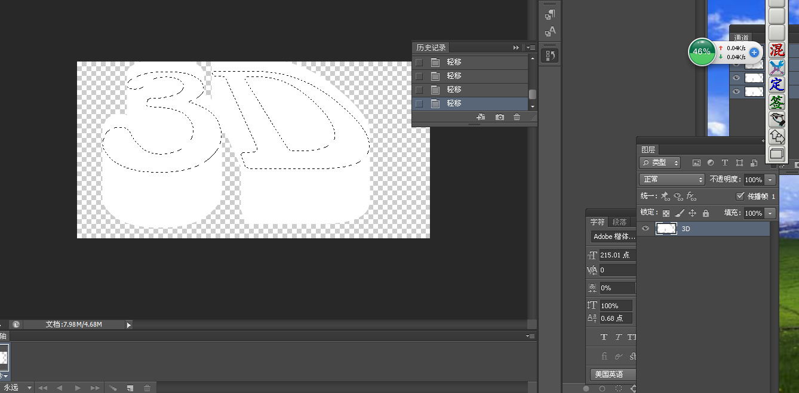
Task: Filter layers by type layers (T icon)
Action: pyautogui.click(x=725, y=162)
